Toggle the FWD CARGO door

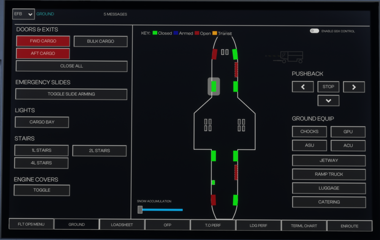point(43,41)
